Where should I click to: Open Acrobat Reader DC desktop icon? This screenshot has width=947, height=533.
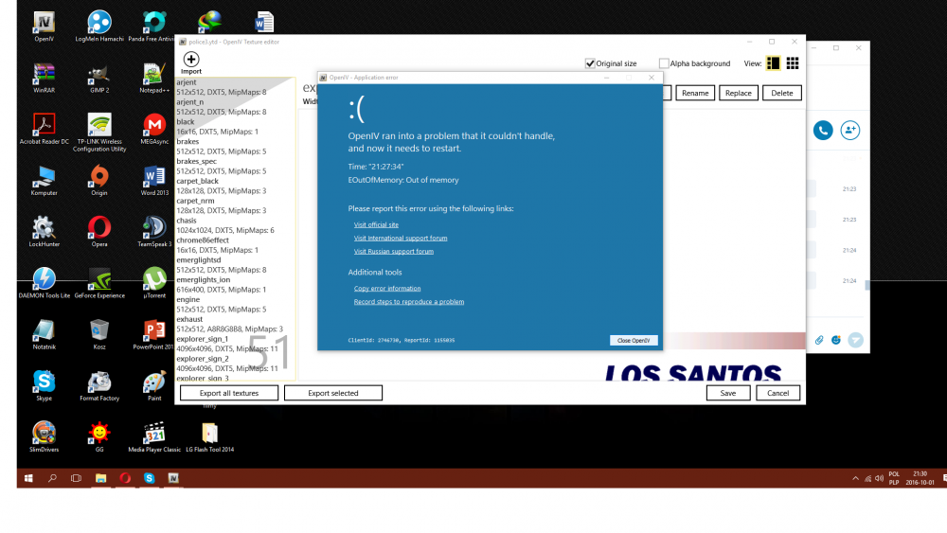pyautogui.click(x=45, y=129)
